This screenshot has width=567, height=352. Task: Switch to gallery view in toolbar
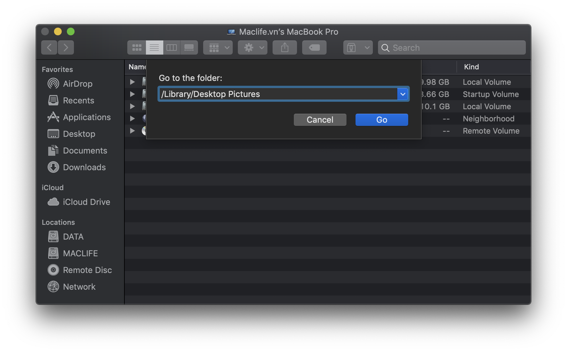click(189, 48)
